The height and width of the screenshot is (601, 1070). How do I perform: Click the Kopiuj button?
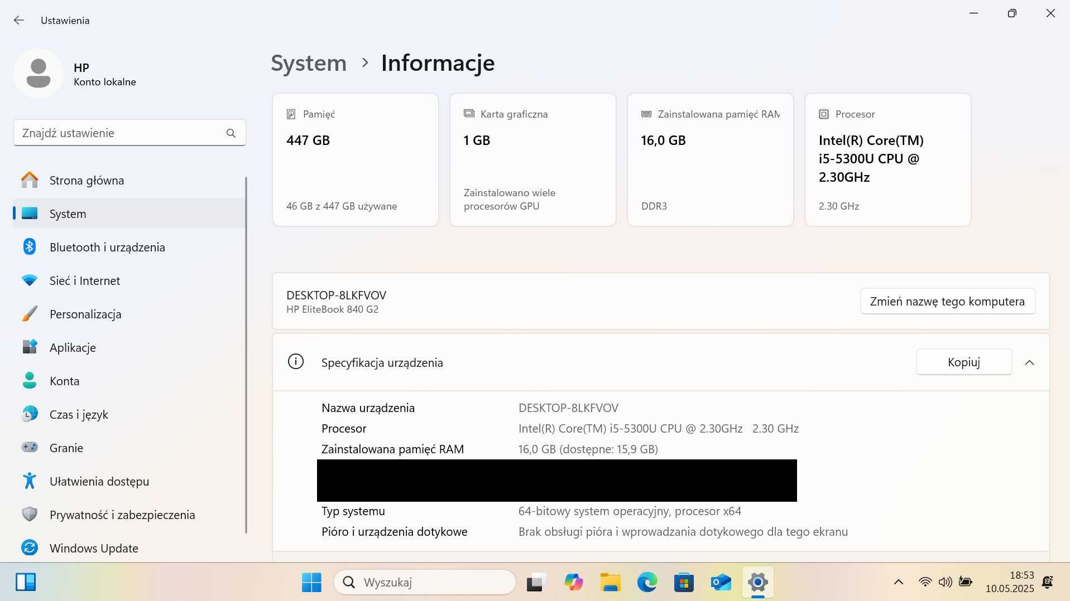(x=964, y=362)
